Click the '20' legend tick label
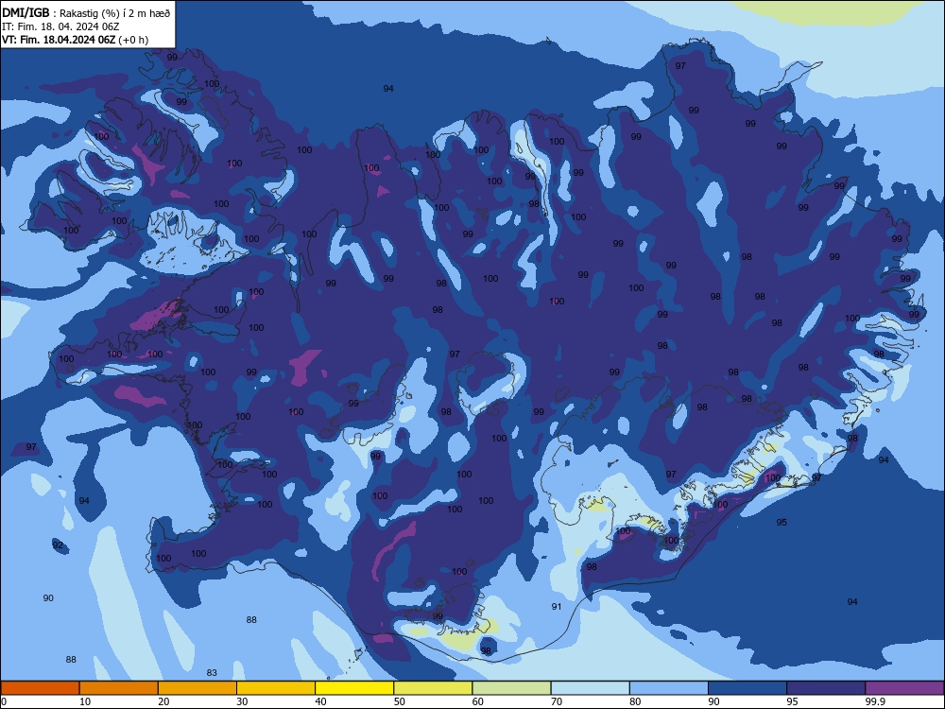Screen dimensions: 945x709 (x=163, y=701)
